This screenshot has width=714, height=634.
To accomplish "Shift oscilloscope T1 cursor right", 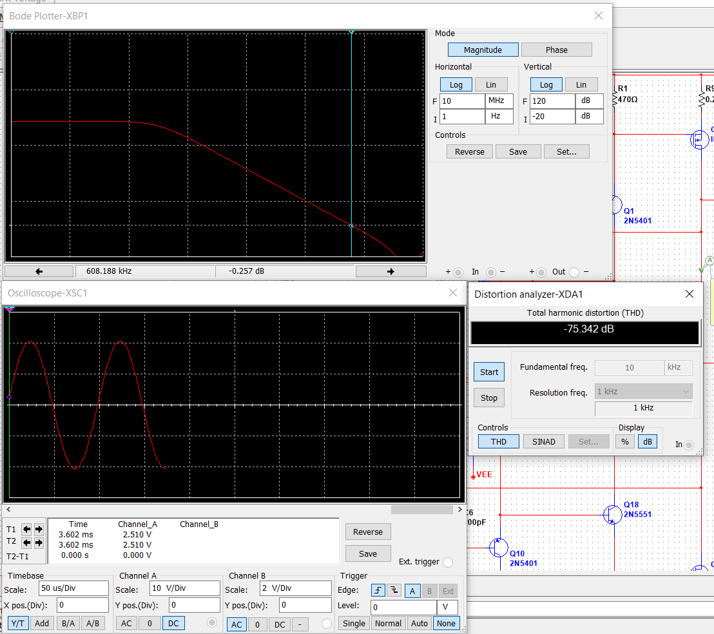I will click(x=39, y=529).
